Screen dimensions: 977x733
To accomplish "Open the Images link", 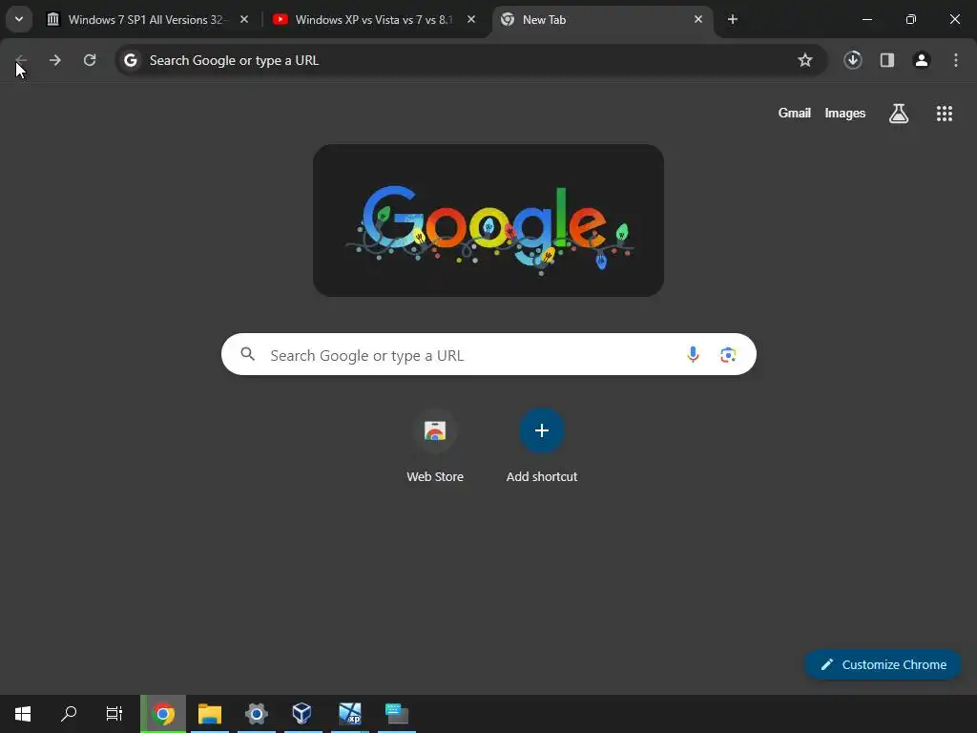I will (x=845, y=113).
